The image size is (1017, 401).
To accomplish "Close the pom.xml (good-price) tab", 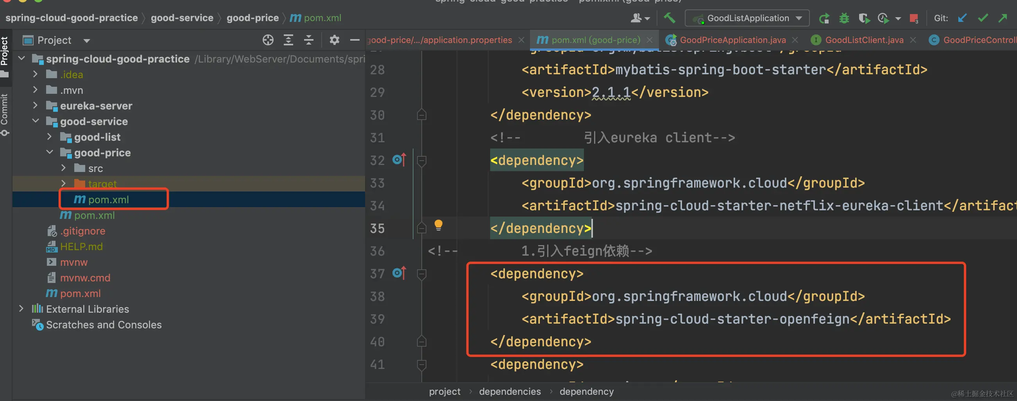I will point(650,40).
